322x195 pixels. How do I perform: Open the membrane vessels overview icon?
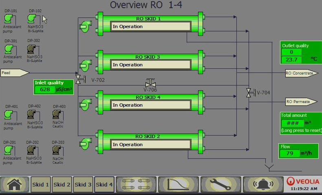click(x=137, y=184)
